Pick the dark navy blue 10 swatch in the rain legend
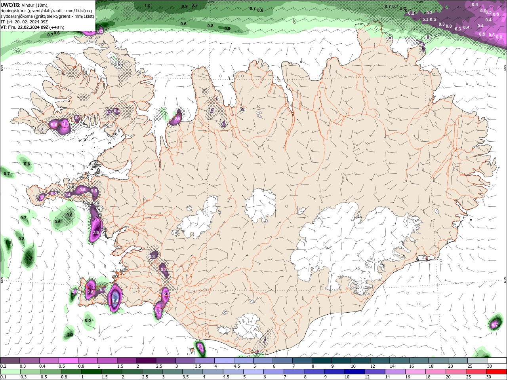Screen dimensions: 507x380 [x=354, y=372]
